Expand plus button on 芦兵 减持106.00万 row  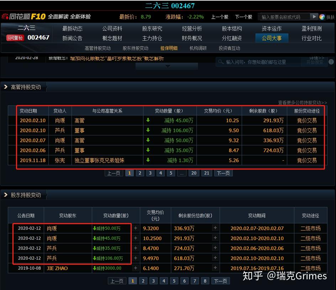click(136, 258)
